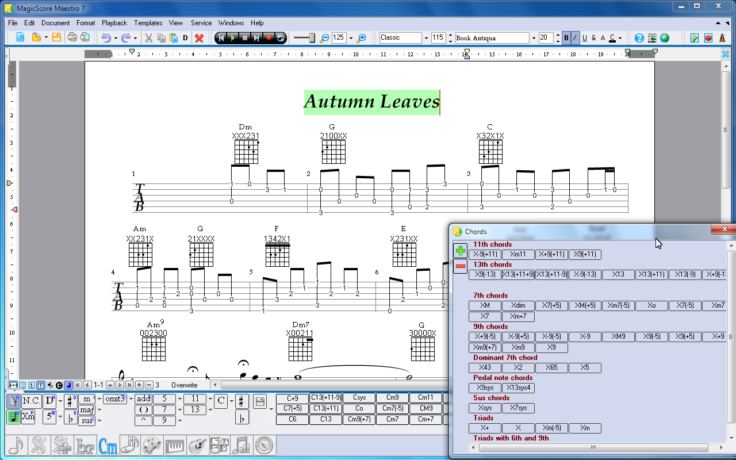The height and width of the screenshot is (460, 736).
Task: Start recording with the red record button
Action: (x=269, y=38)
